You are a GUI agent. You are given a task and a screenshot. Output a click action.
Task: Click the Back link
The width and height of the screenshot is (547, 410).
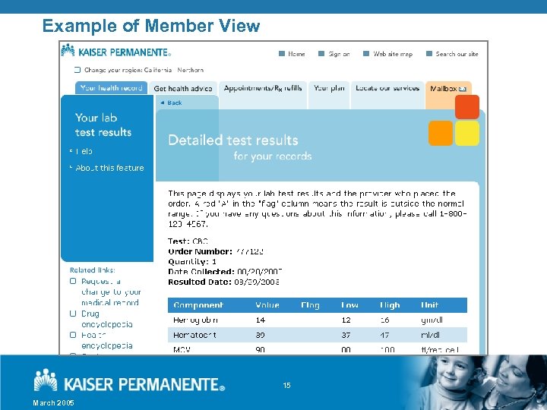[175, 102]
